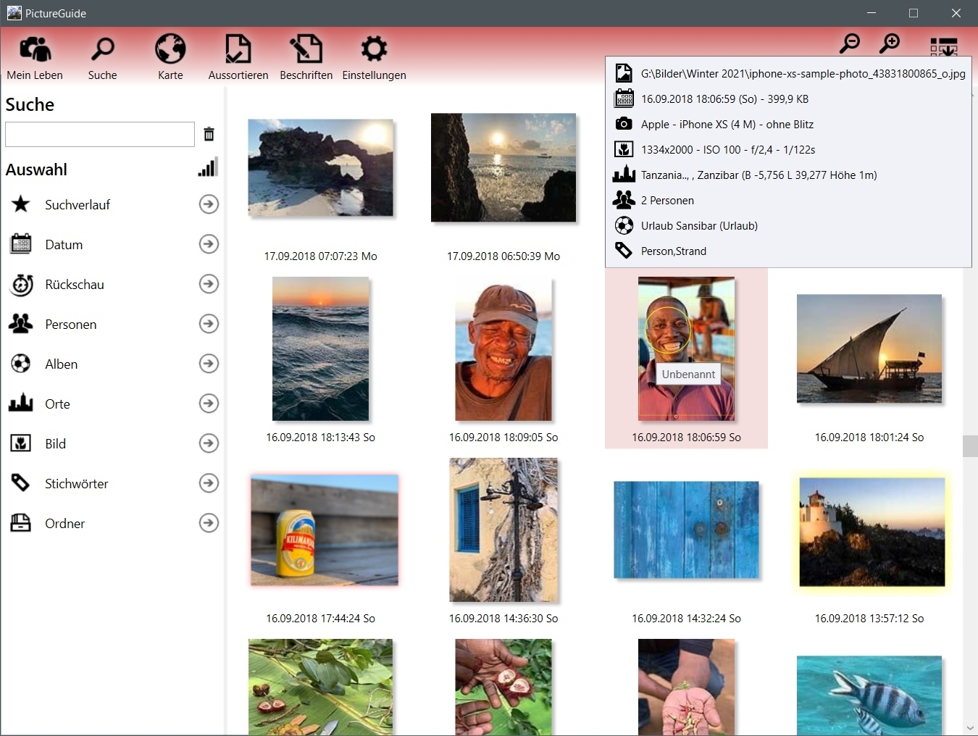Open the Beschriften tool
The width and height of the screenshot is (978, 736).
coord(306,57)
